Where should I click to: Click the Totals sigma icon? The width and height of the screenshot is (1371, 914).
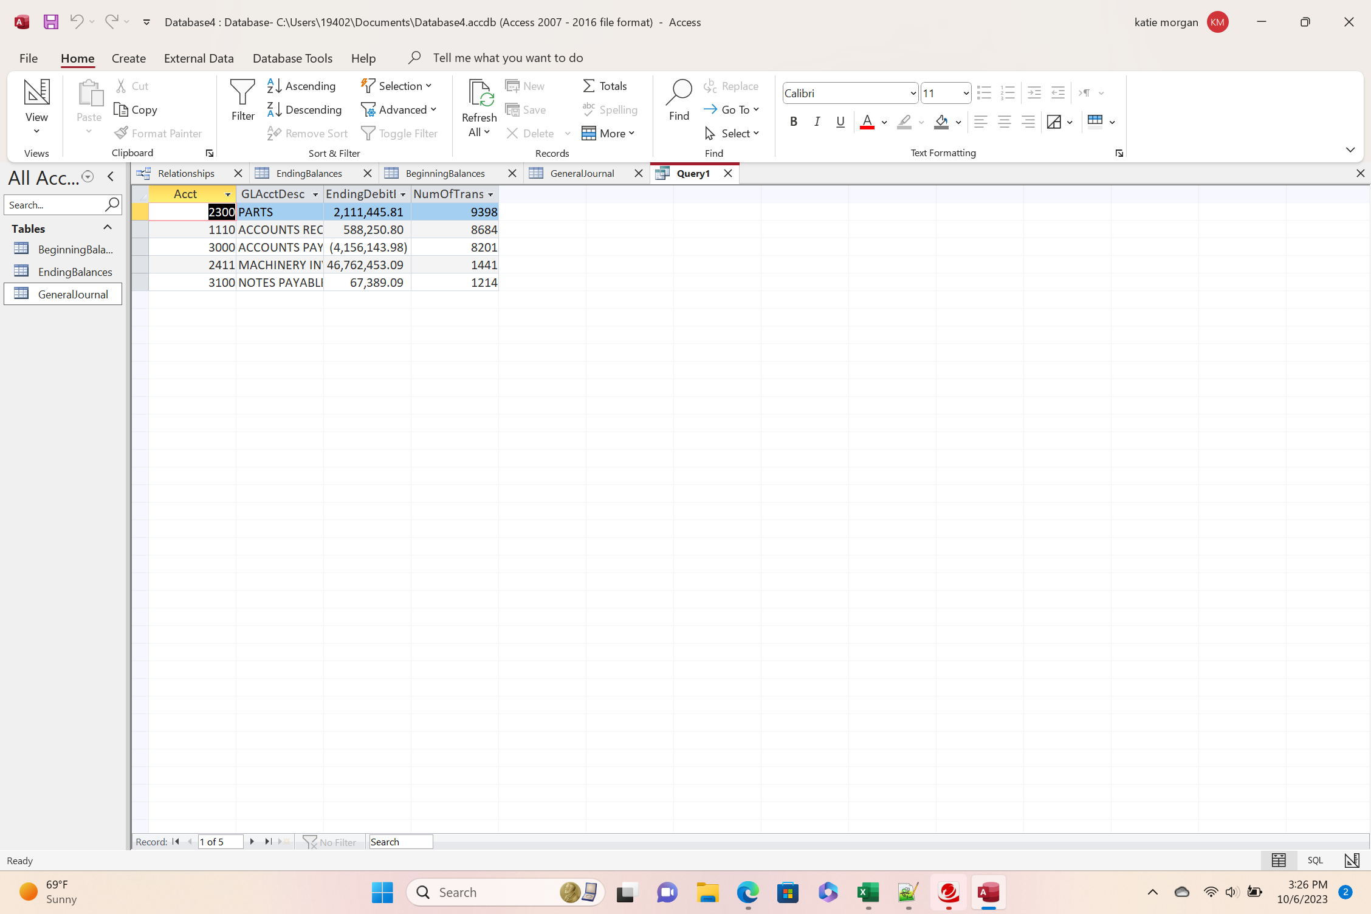589,86
